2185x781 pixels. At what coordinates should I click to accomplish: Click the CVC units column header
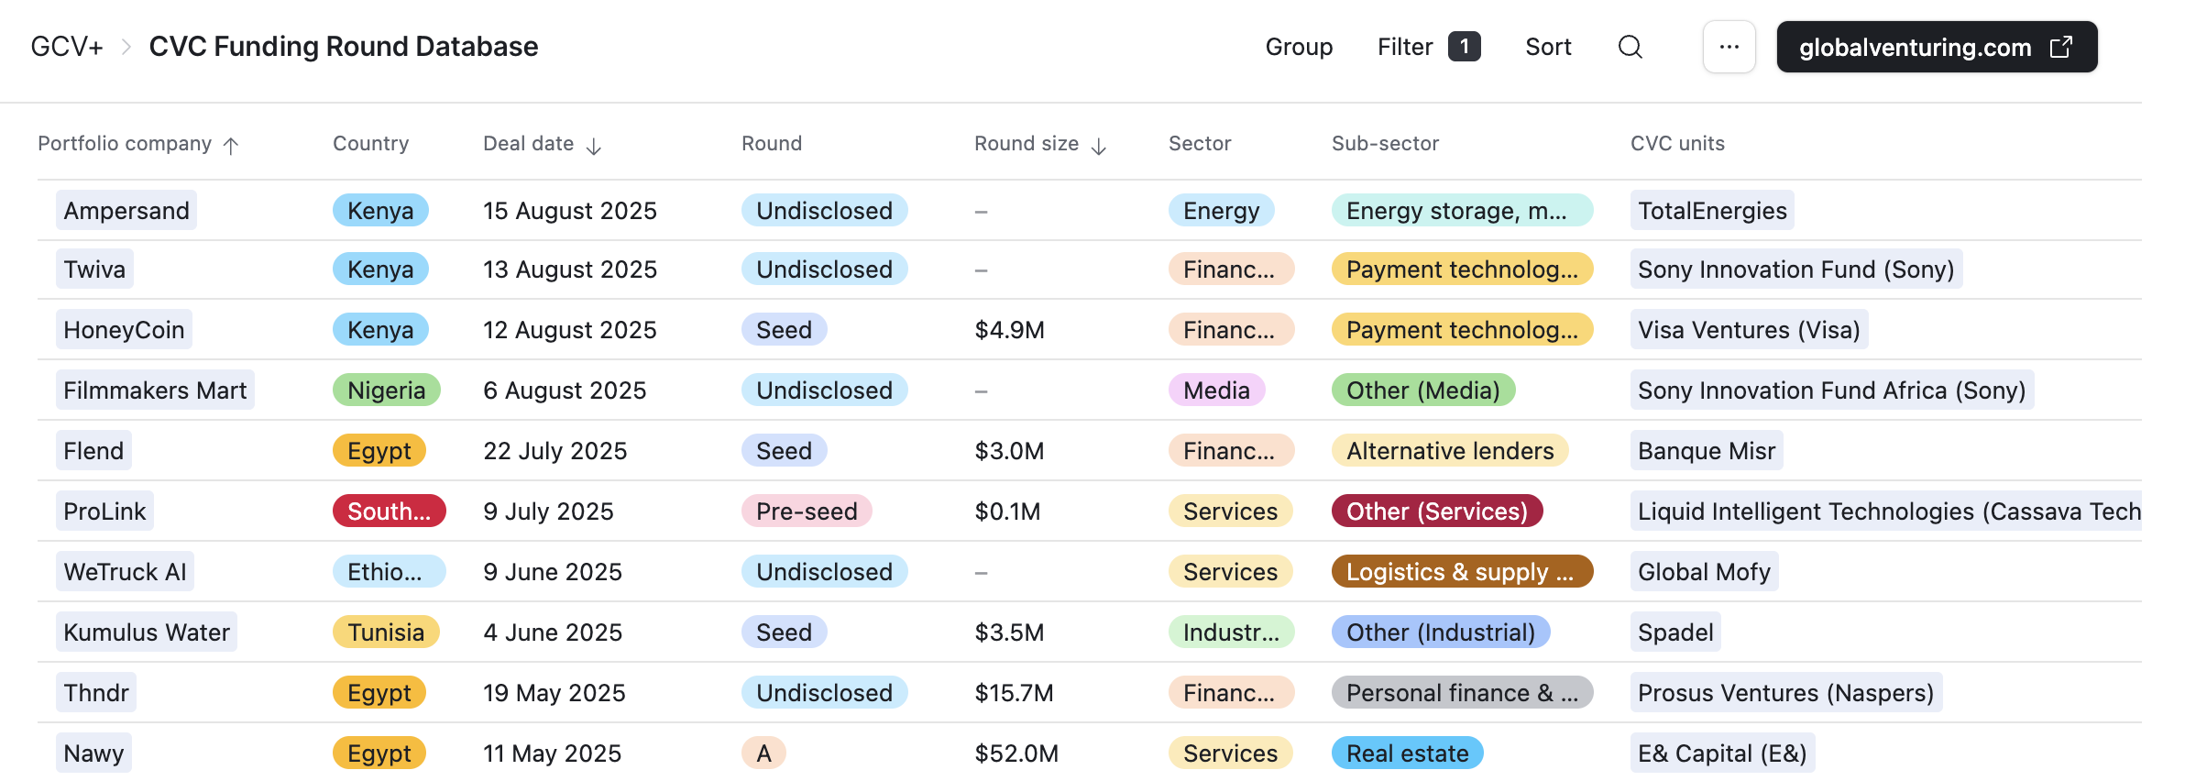tap(1676, 144)
